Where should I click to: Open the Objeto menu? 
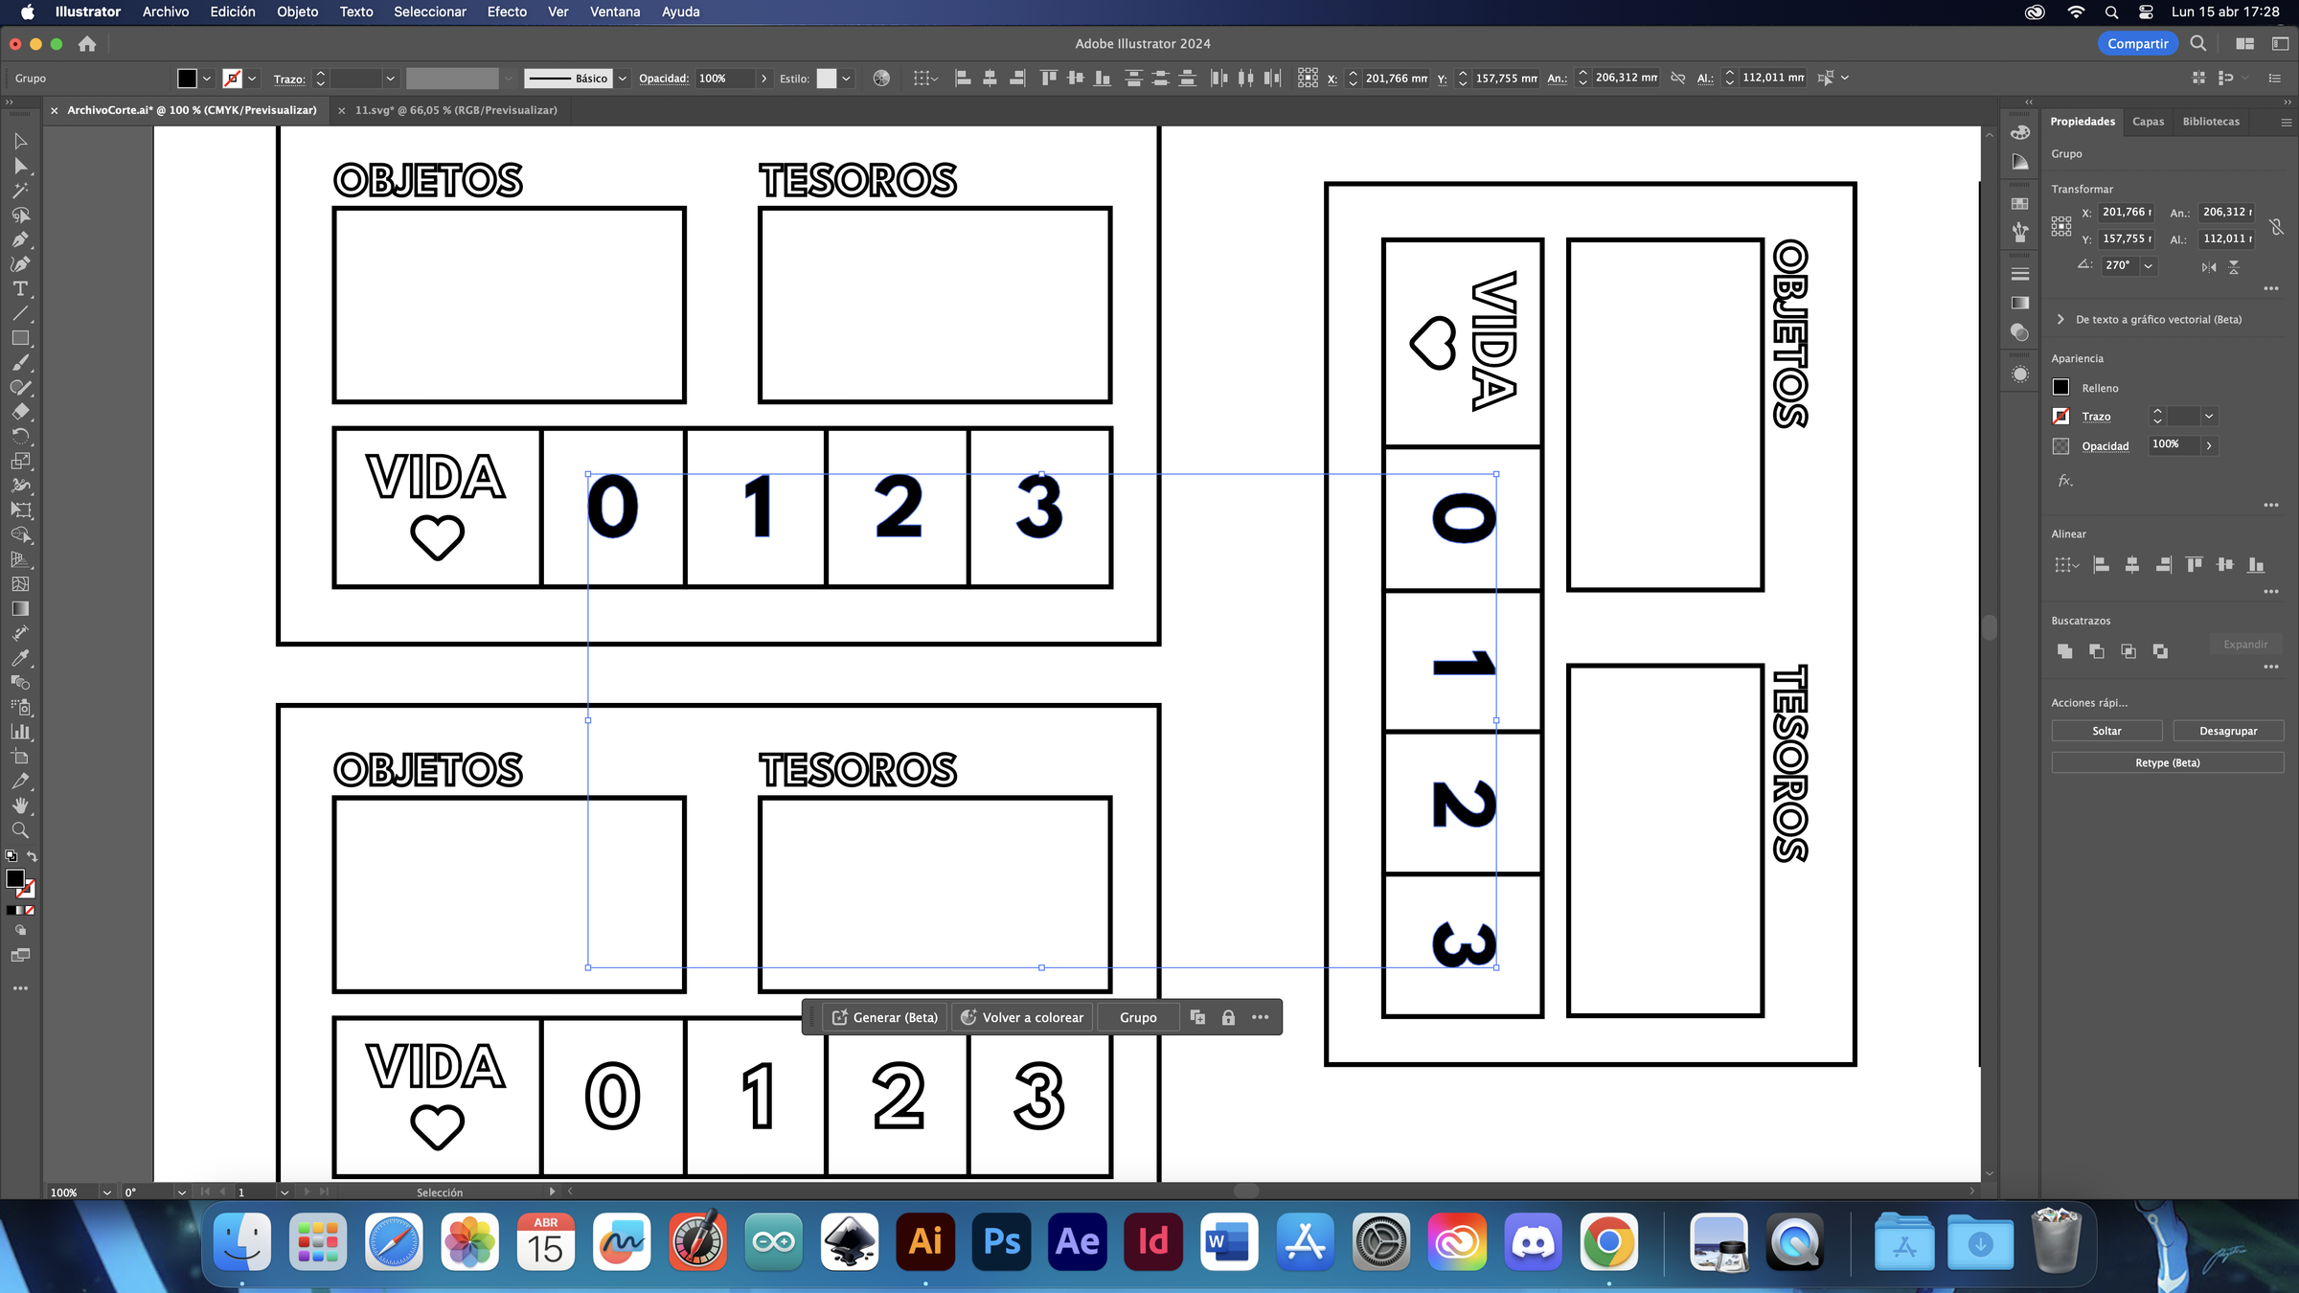coord(298,11)
